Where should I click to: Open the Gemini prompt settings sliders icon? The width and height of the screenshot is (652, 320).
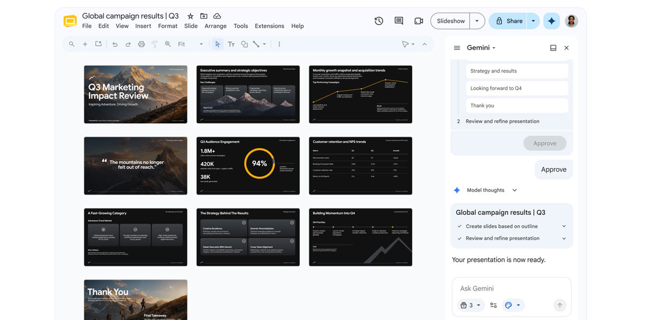494,305
